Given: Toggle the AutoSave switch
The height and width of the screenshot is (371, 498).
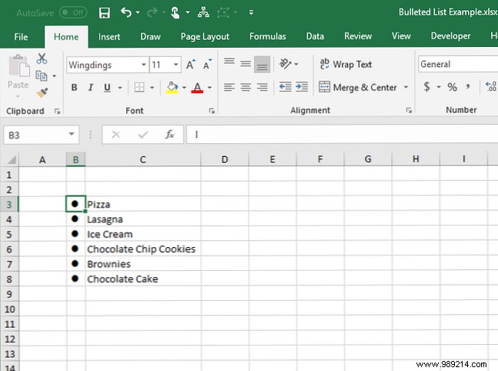Looking at the screenshot, I should pyautogui.click(x=73, y=13).
